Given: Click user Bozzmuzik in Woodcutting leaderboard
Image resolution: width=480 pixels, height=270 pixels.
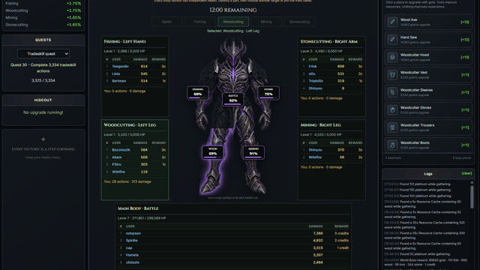Looking at the screenshot, I should point(121,150).
